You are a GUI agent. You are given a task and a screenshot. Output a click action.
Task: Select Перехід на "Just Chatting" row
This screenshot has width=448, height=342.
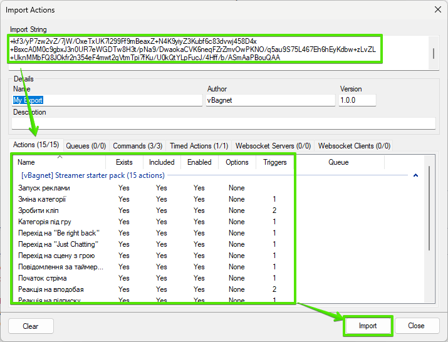click(219, 244)
